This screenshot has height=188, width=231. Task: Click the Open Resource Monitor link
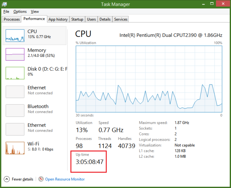pos(65,179)
